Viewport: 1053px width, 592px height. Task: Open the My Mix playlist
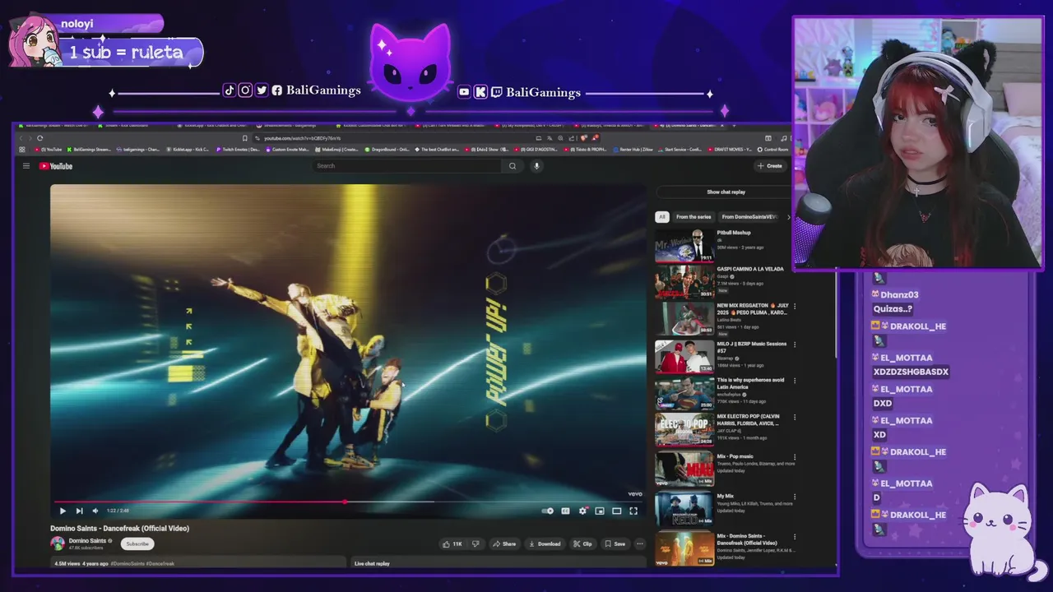click(x=684, y=508)
